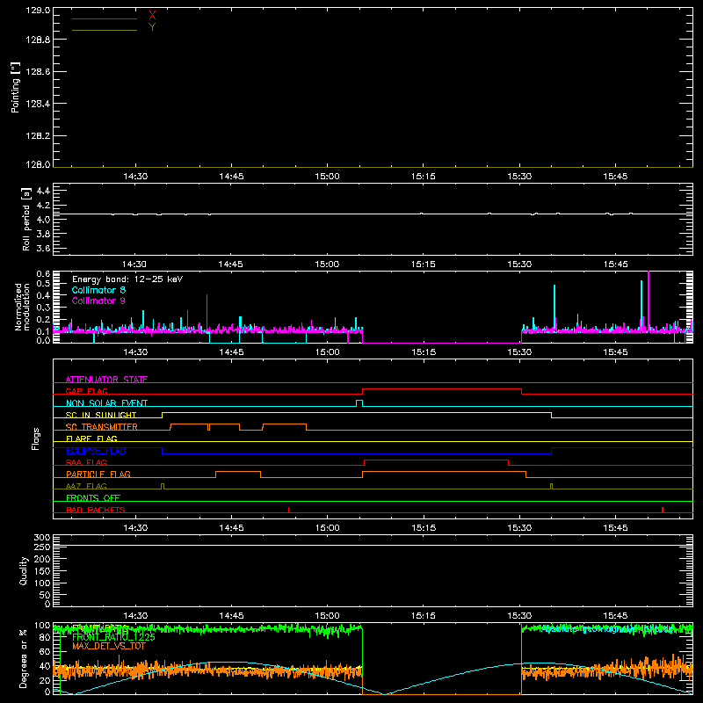Click 15:00 under the Pointing panel
Image resolution: width=703 pixels, height=703 pixels.
coord(327,177)
